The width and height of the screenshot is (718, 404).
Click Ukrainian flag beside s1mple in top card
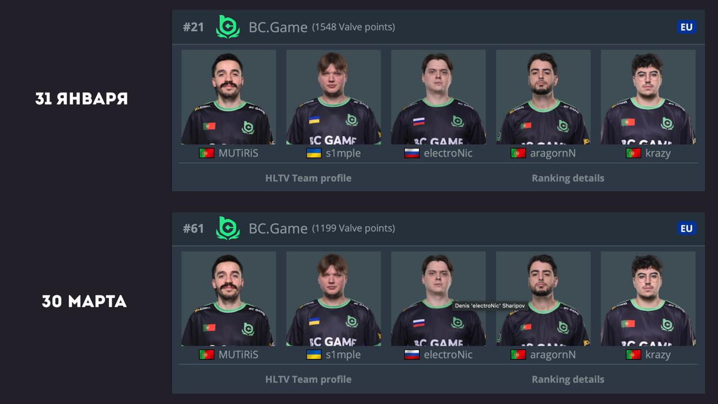(x=314, y=153)
